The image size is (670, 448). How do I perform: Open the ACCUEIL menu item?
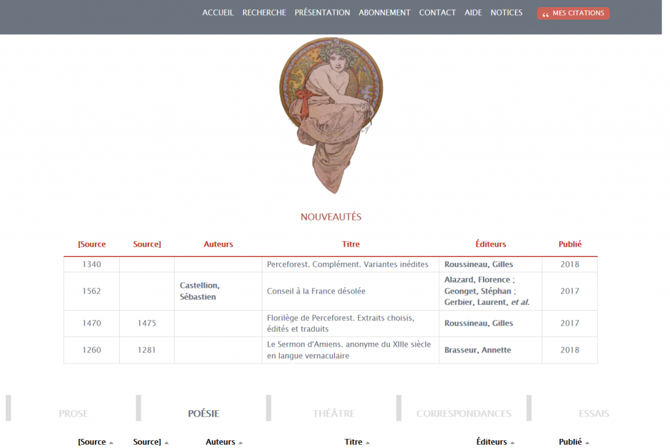pos(218,13)
